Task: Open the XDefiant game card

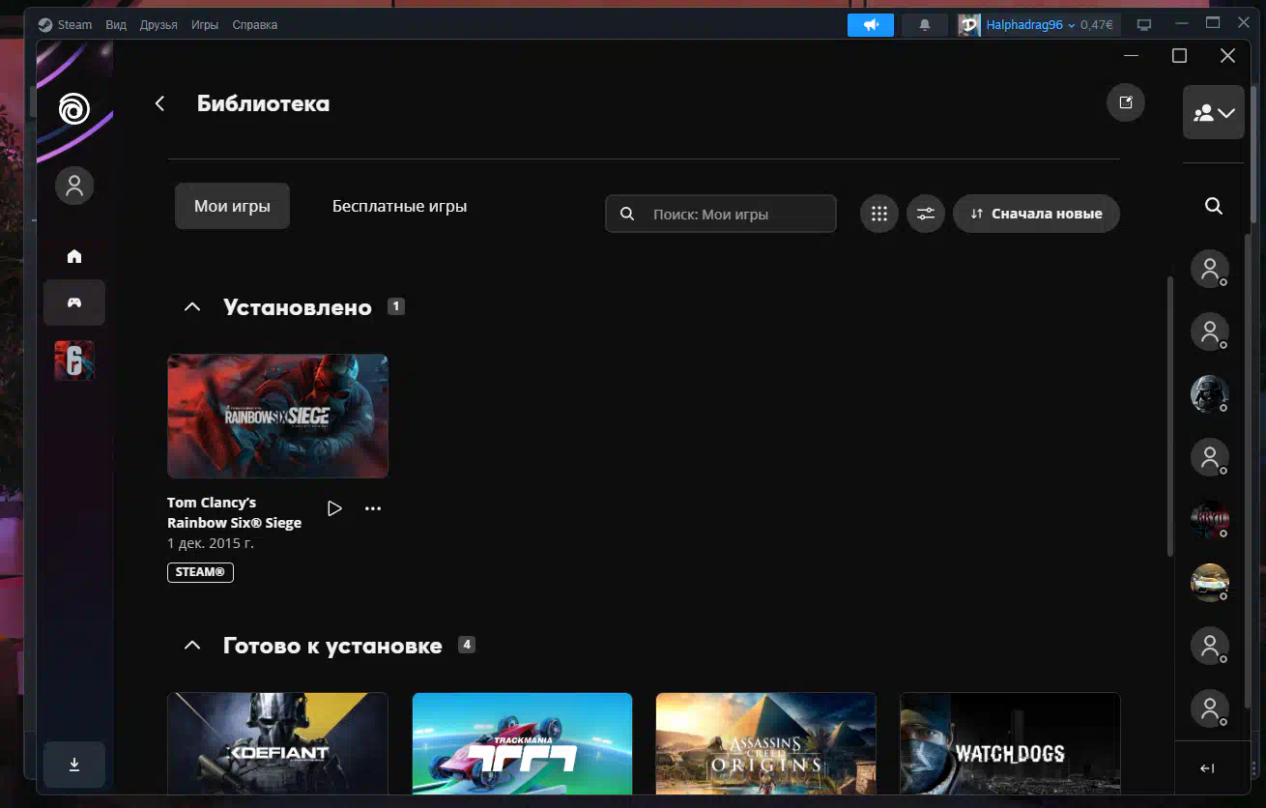Action: tap(277, 742)
